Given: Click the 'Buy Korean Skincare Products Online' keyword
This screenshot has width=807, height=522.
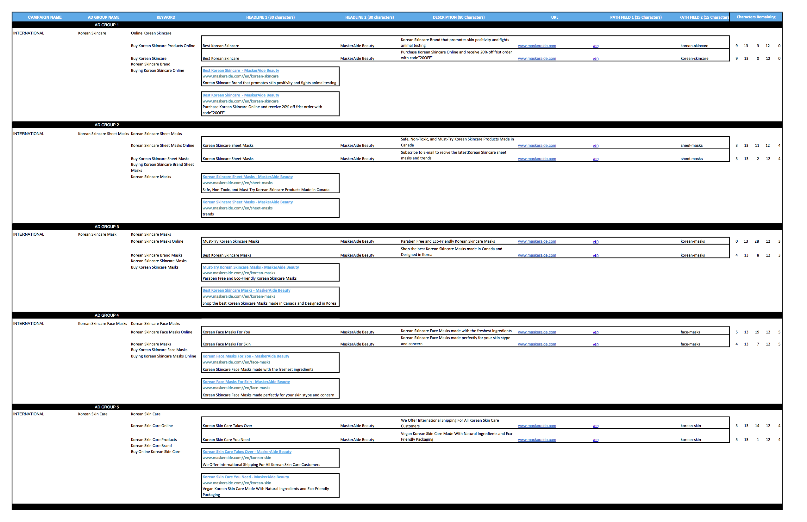Looking at the screenshot, I should (x=163, y=46).
